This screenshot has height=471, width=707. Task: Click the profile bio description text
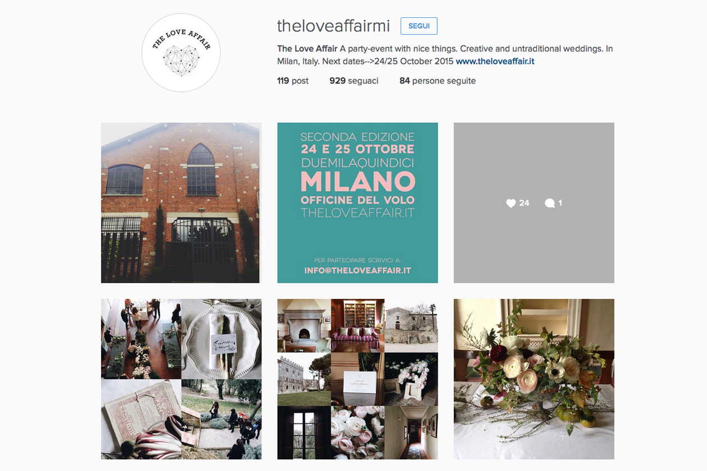click(x=445, y=55)
